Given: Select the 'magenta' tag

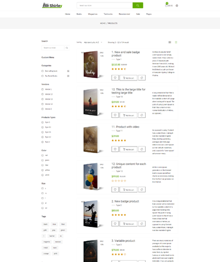Looking at the screenshot, I should coord(46,242).
